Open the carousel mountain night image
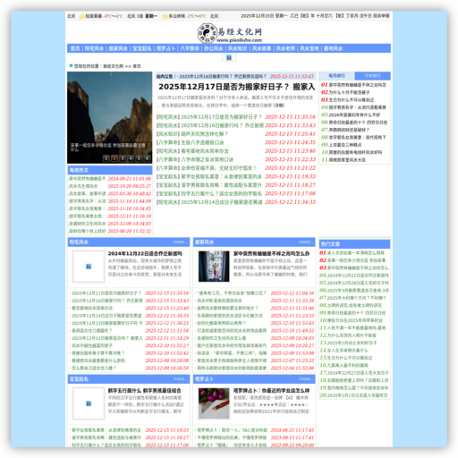This screenshot has height=458, width=458. (x=109, y=117)
